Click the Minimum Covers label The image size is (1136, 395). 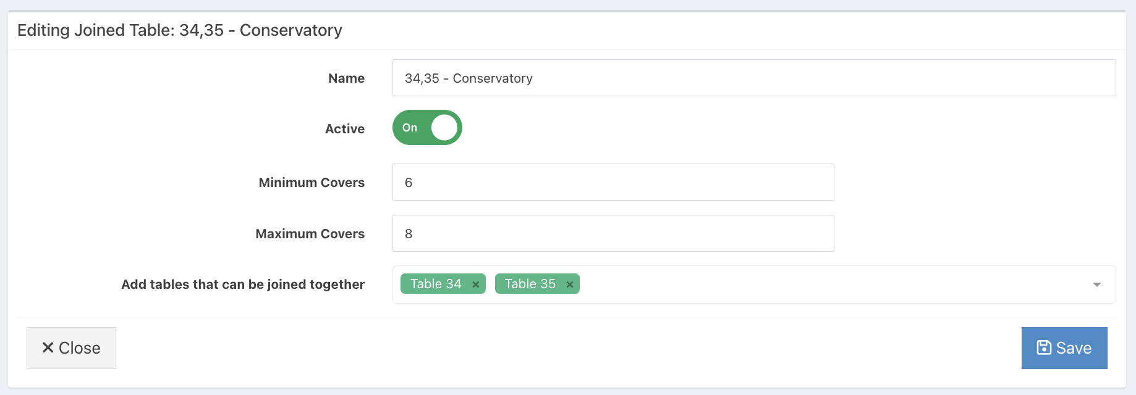click(x=312, y=183)
